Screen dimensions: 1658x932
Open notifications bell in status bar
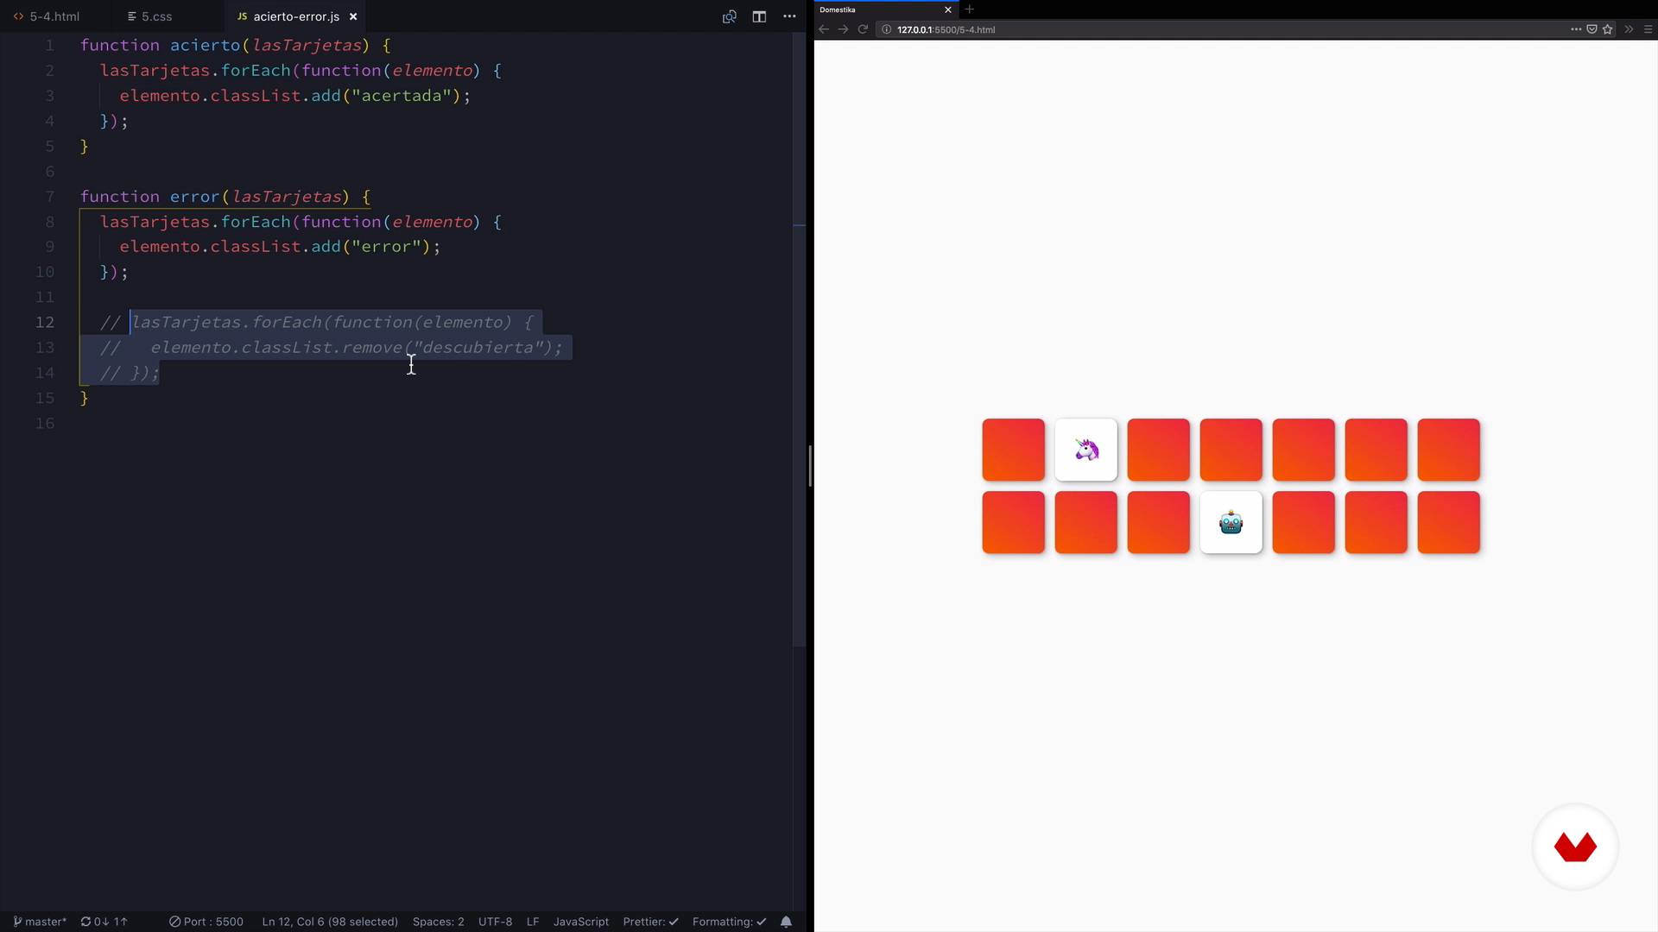[786, 922]
